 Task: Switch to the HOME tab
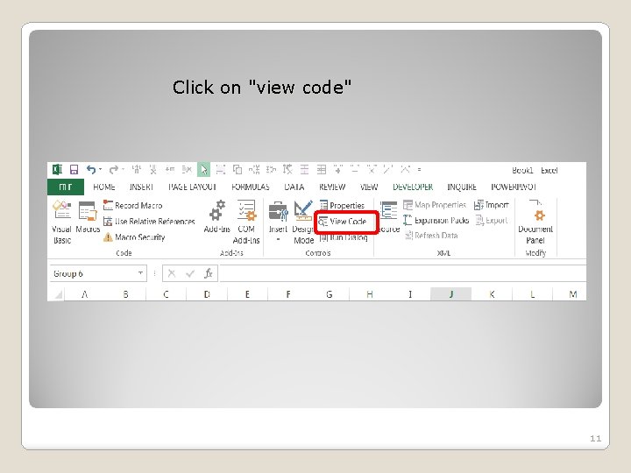[104, 187]
